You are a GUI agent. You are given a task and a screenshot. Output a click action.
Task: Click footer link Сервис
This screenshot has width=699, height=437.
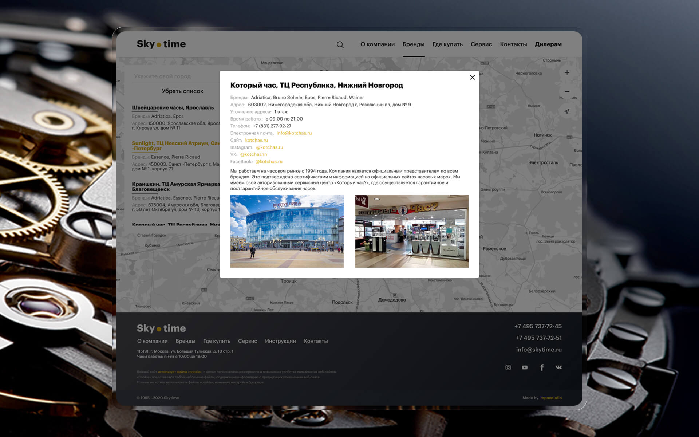tap(248, 341)
